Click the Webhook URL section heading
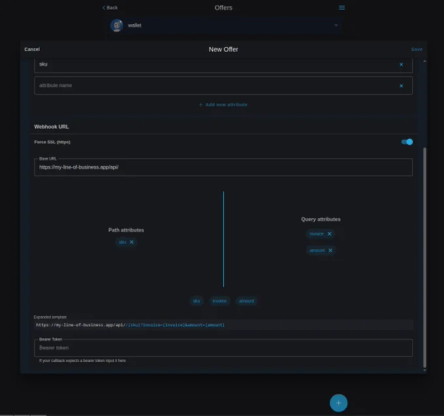The width and height of the screenshot is (444, 416). coord(52,127)
